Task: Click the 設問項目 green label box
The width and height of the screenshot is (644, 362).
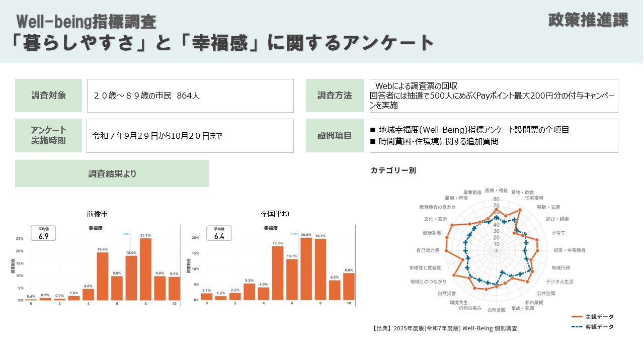Action: pos(335,135)
